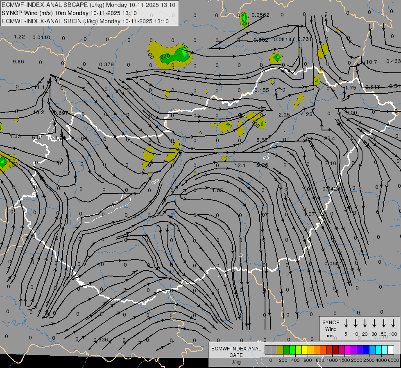401x368 pixels.
Task: Select the pure blue CAPE legend swatch
Action: [366, 350]
